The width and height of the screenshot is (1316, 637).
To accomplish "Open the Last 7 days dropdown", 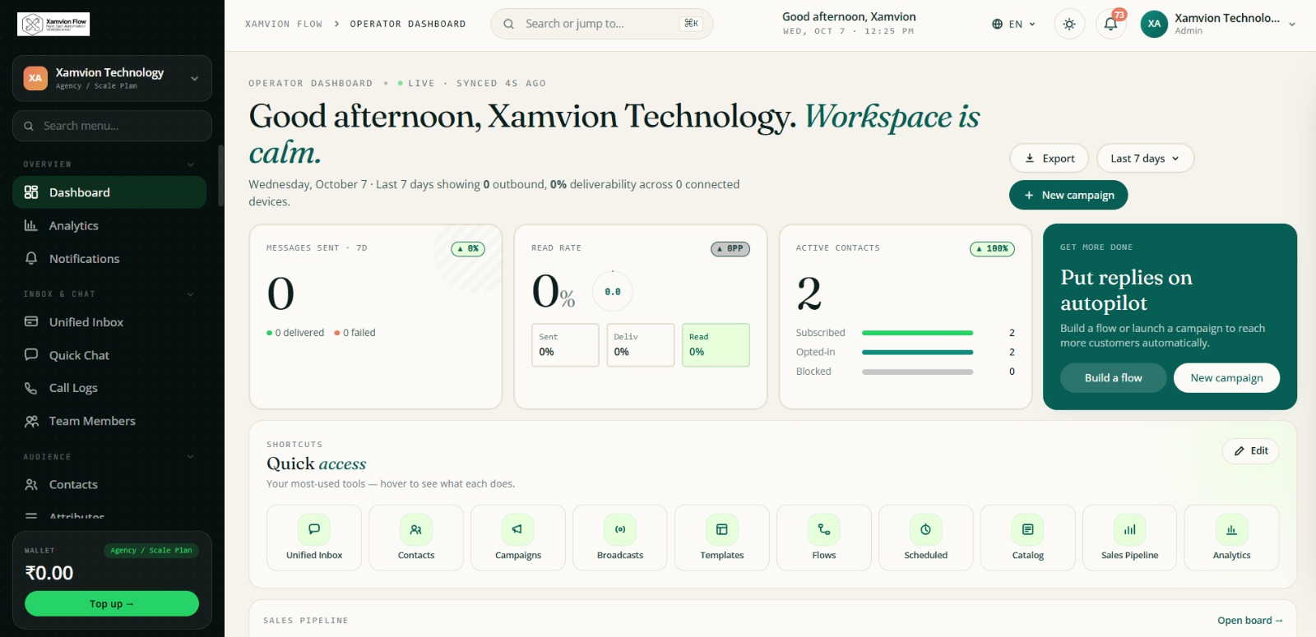I will 1145,159.
